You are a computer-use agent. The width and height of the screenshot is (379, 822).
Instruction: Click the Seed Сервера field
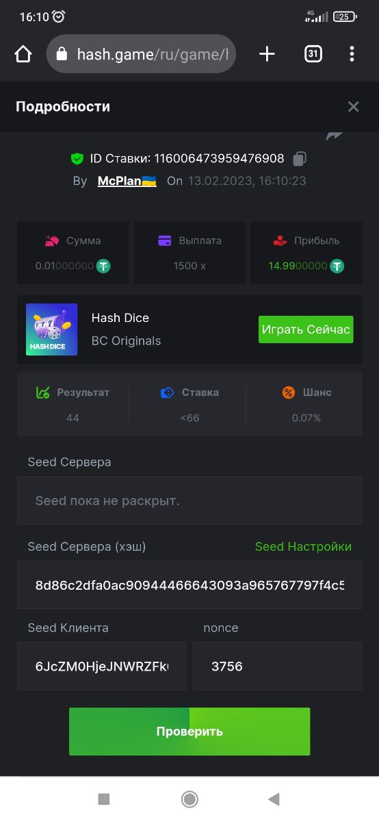[x=189, y=501]
